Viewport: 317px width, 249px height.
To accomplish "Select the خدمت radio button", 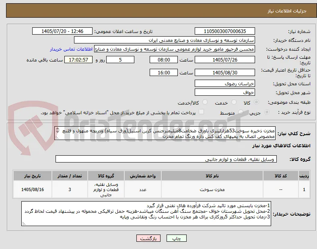I will (234, 102).
